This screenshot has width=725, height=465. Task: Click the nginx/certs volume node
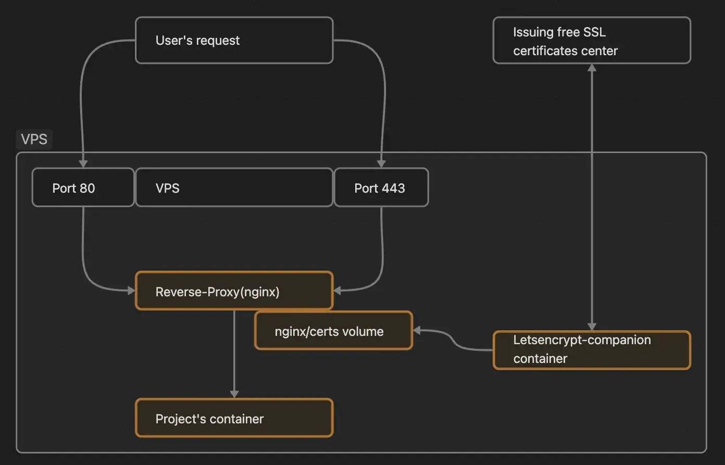333,331
